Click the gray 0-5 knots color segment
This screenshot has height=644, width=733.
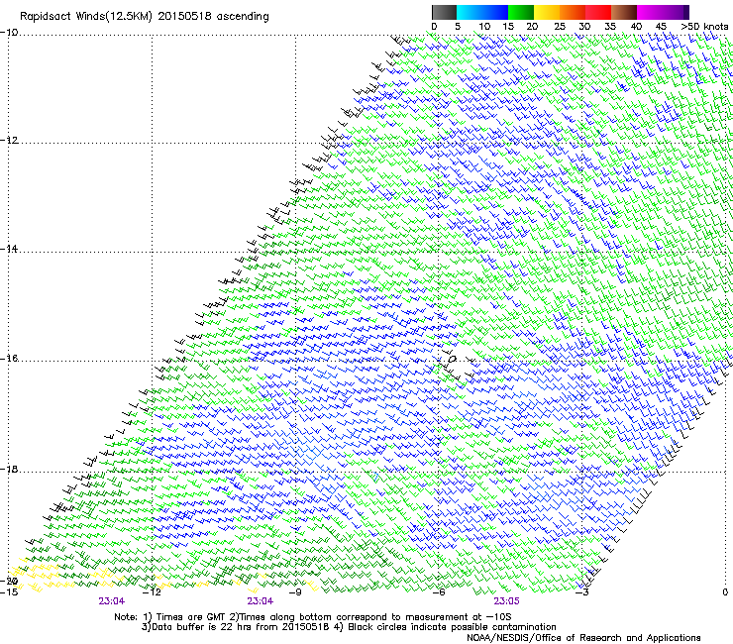[x=444, y=12]
